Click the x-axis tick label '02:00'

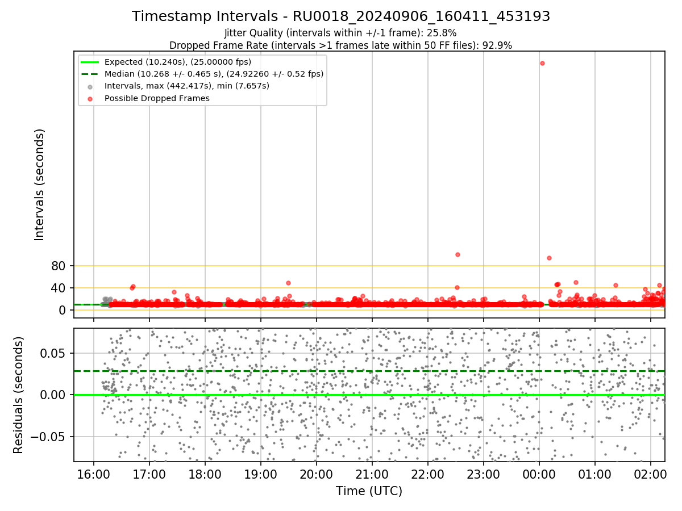(651, 473)
